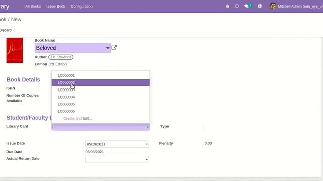The width and height of the screenshot is (323, 181).
Task: Choose Create and Edit... option
Action: pyautogui.click(x=101, y=119)
